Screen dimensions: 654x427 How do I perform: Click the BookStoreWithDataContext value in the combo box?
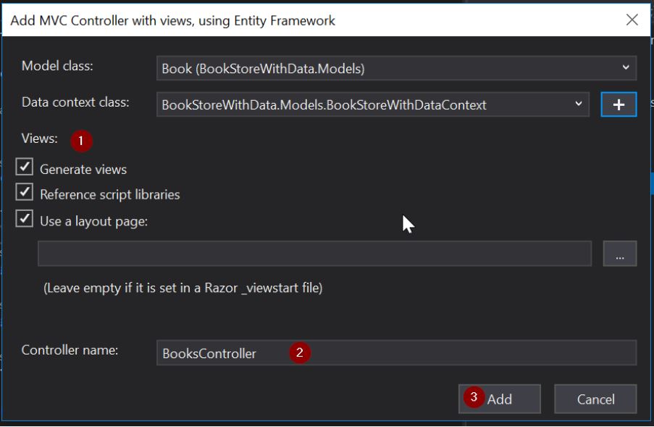(x=324, y=105)
